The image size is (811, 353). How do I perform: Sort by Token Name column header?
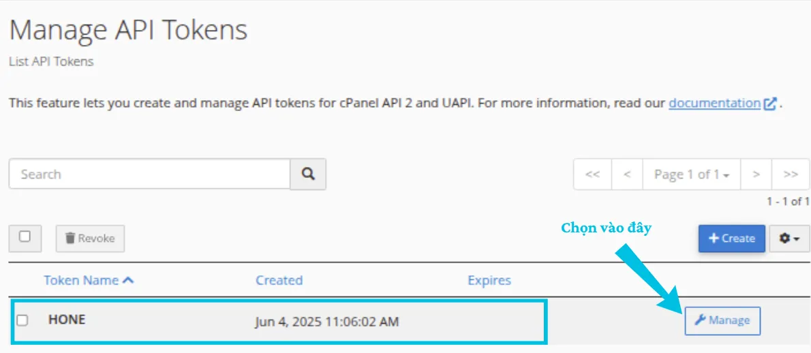click(81, 280)
